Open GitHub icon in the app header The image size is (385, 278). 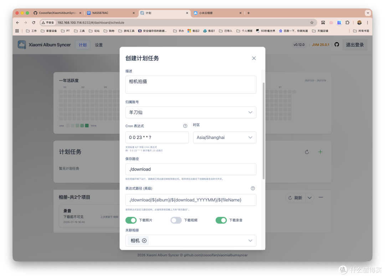tap(337, 44)
